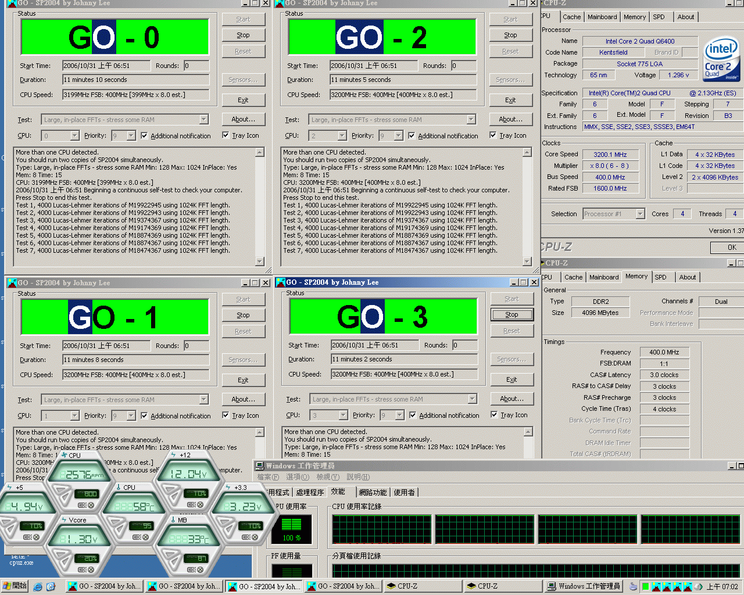
Task: Toggle Tray Icon checkbox in GO - 1 window
Action: tap(226, 415)
